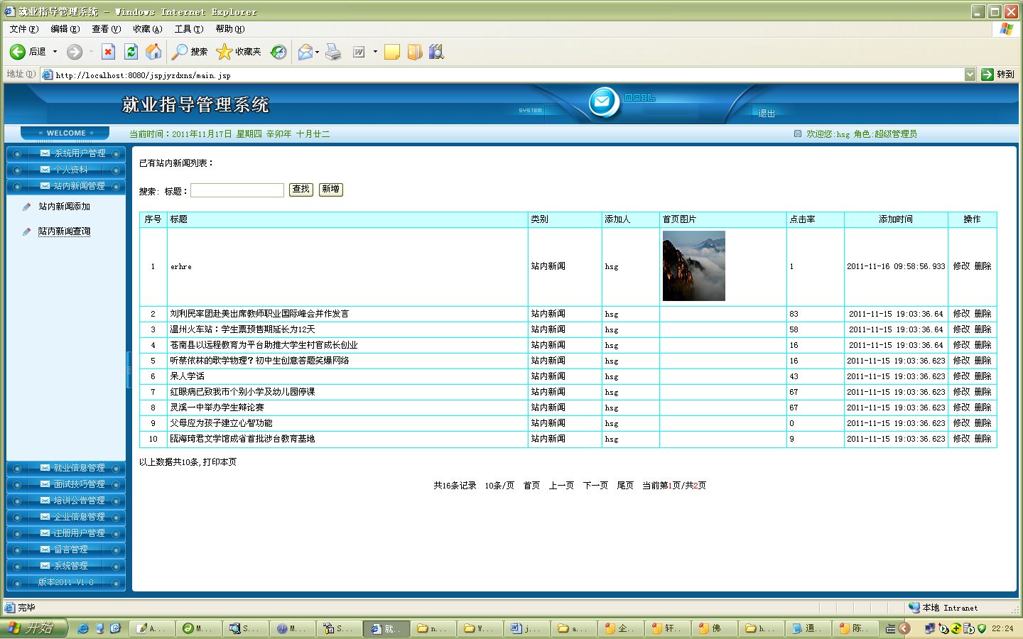The image size is (1023, 639).
Task: Open the 编辑(E) menu
Action: tap(65, 29)
